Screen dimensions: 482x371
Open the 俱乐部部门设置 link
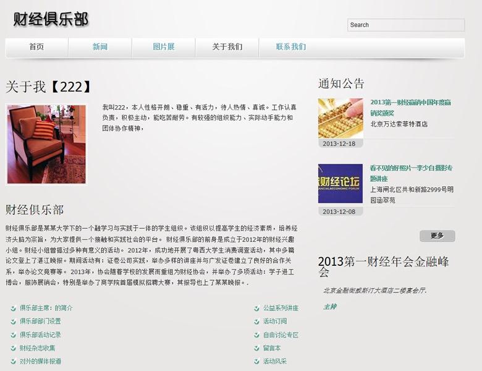[x=40, y=321]
